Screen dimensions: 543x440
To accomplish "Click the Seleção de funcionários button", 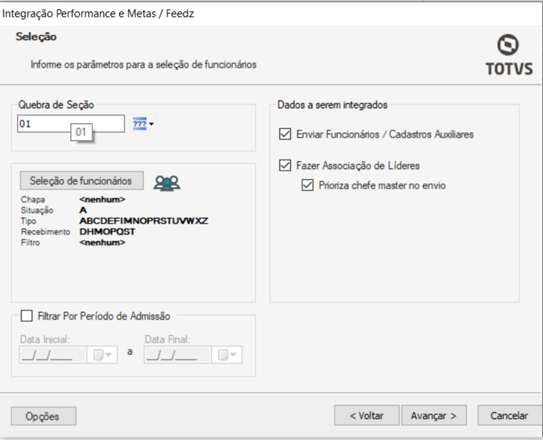I will click(82, 181).
